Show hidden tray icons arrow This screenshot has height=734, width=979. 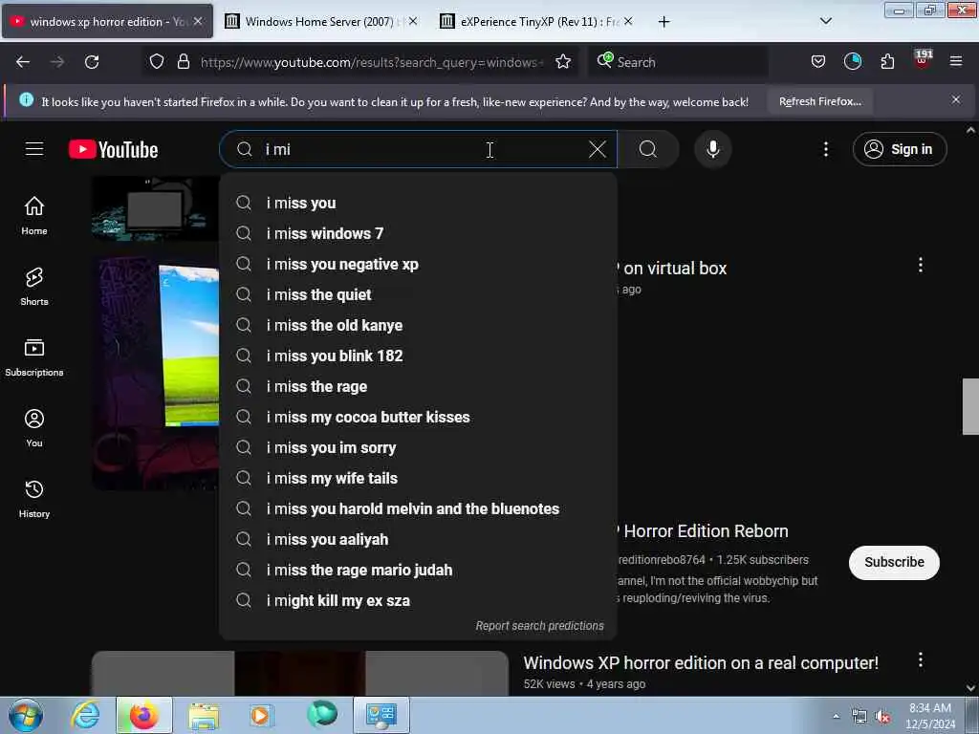[x=836, y=717]
